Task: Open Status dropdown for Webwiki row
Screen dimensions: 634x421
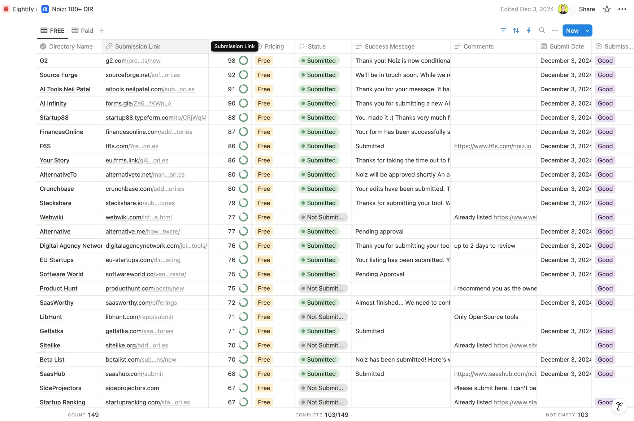Action: (x=323, y=217)
